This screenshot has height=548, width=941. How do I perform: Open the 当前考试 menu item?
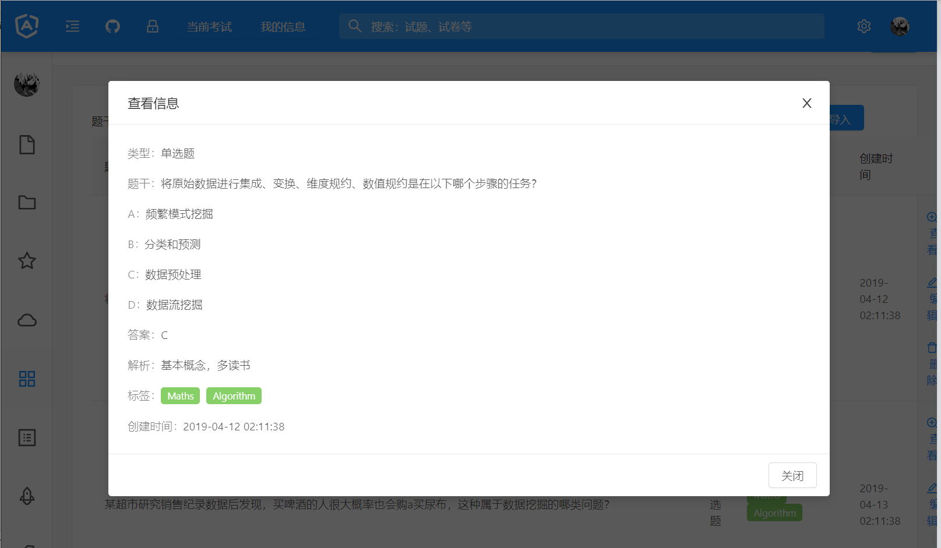point(209,27)
